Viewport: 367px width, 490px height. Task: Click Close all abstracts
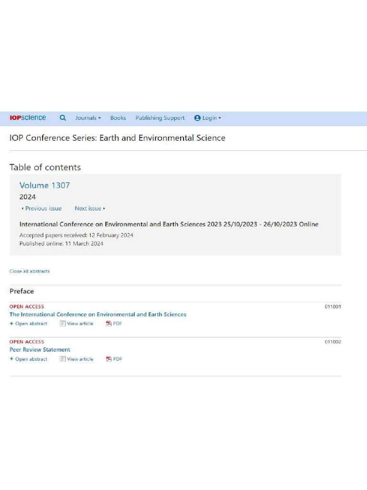tap(30, 271)
